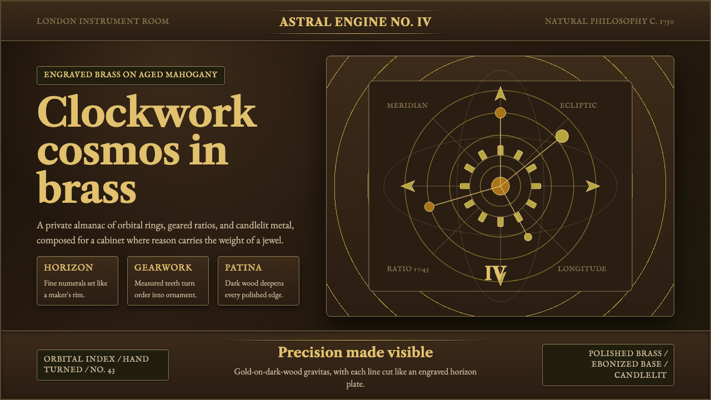The image size is (711, 400).
Task: Click the down arrowhead below the IV numeral
Action: (500, 279)
